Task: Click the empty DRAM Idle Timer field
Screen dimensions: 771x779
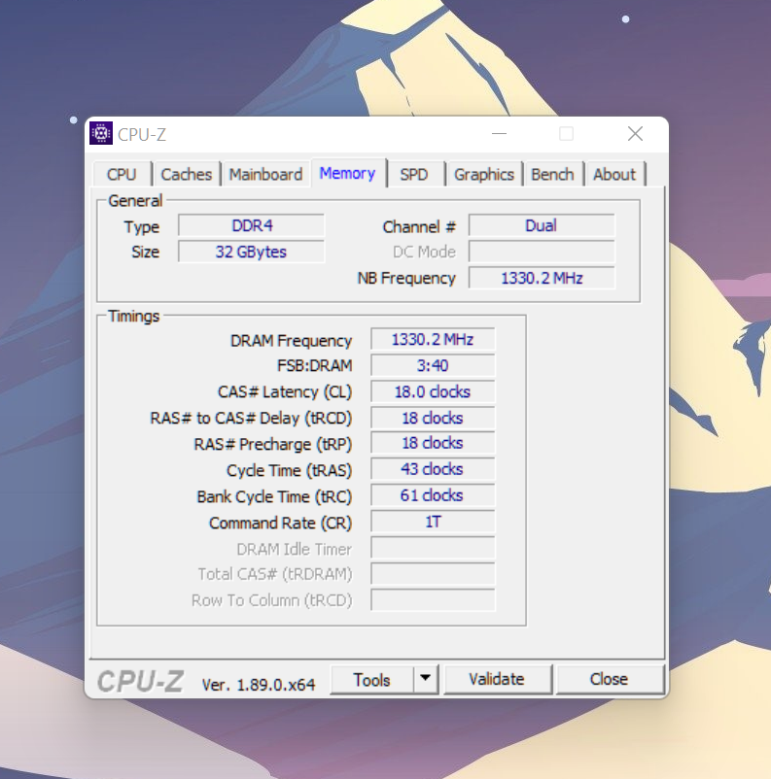Action: [434, 548]
